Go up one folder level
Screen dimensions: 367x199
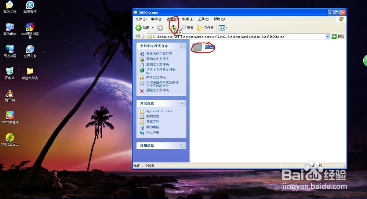pos(173,28)
